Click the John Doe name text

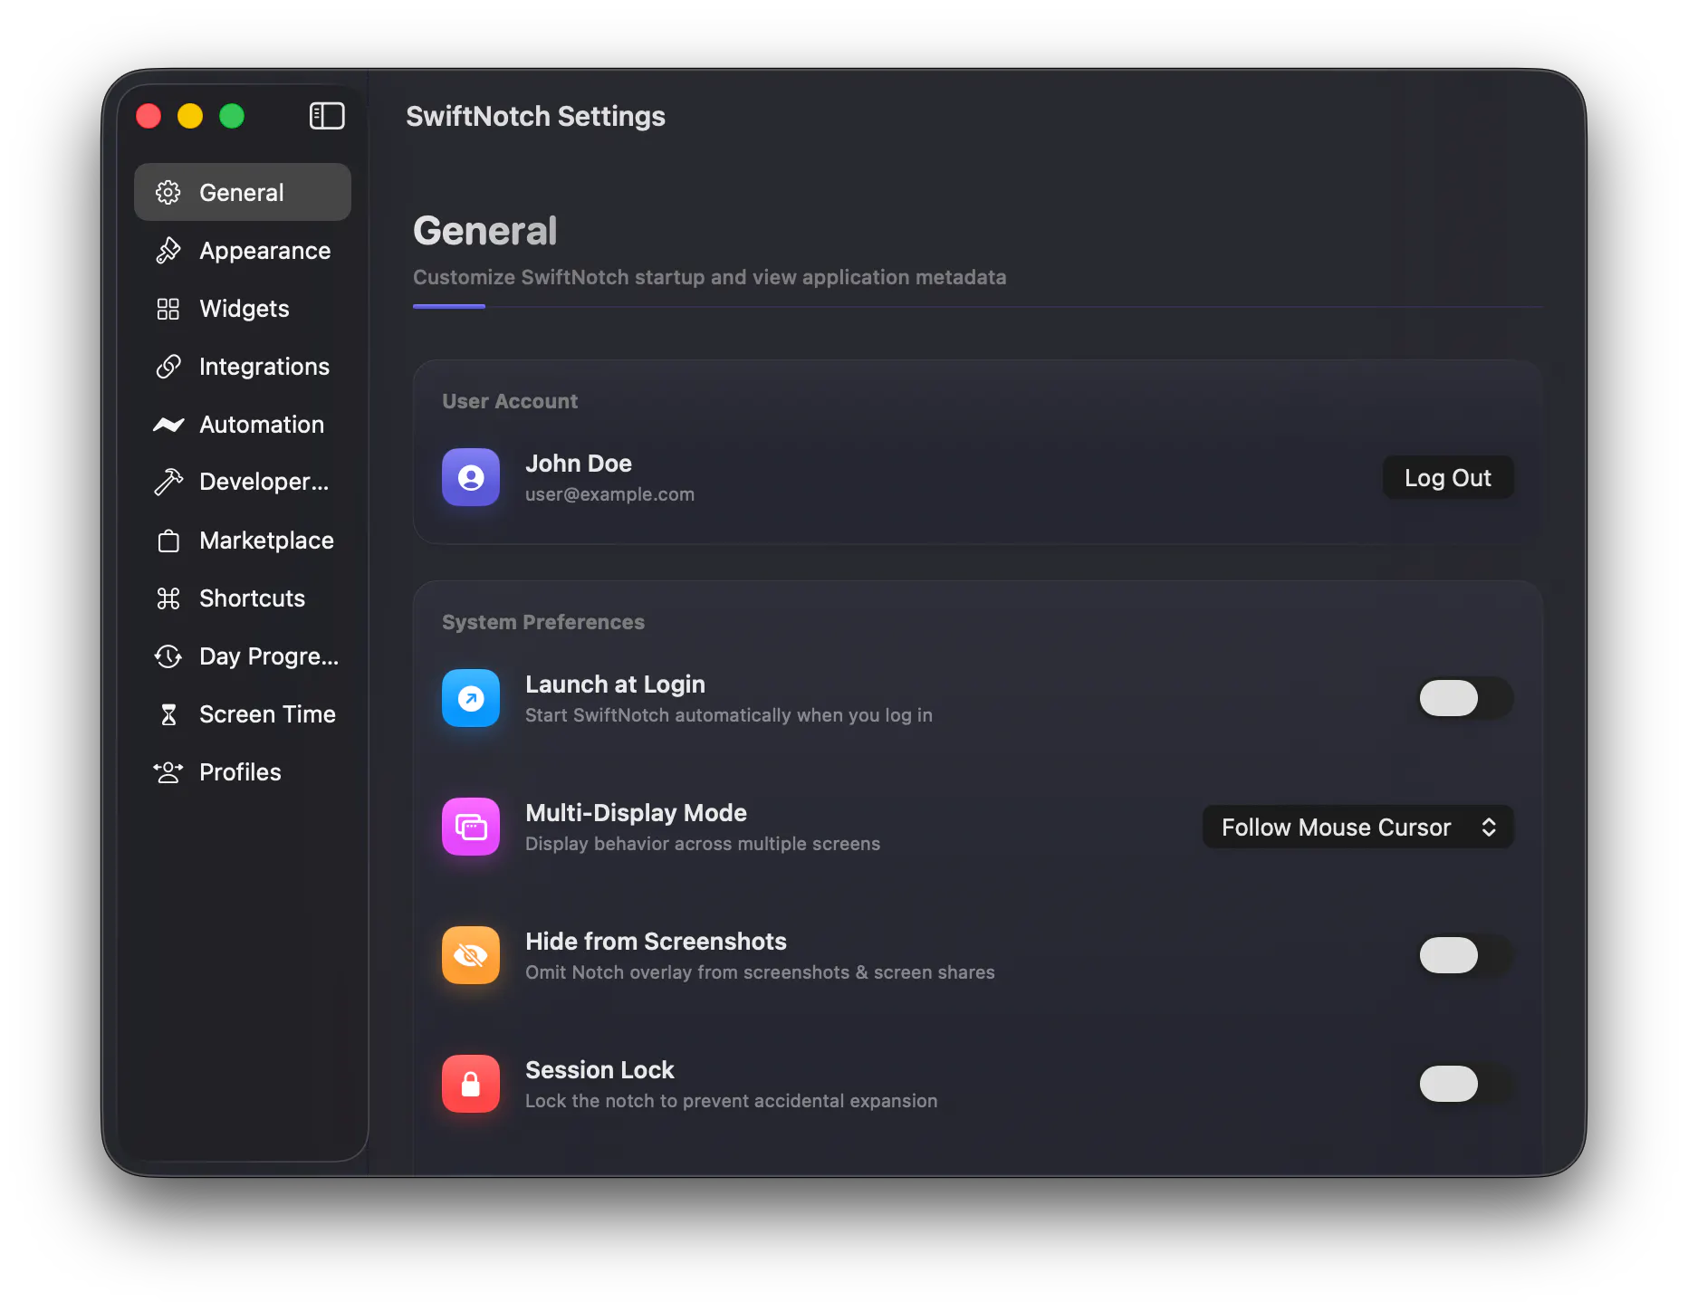pyautogui.click(x=579, y=464)
